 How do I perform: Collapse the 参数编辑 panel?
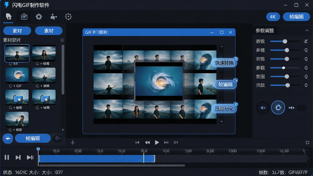click(x=307, y=31)
